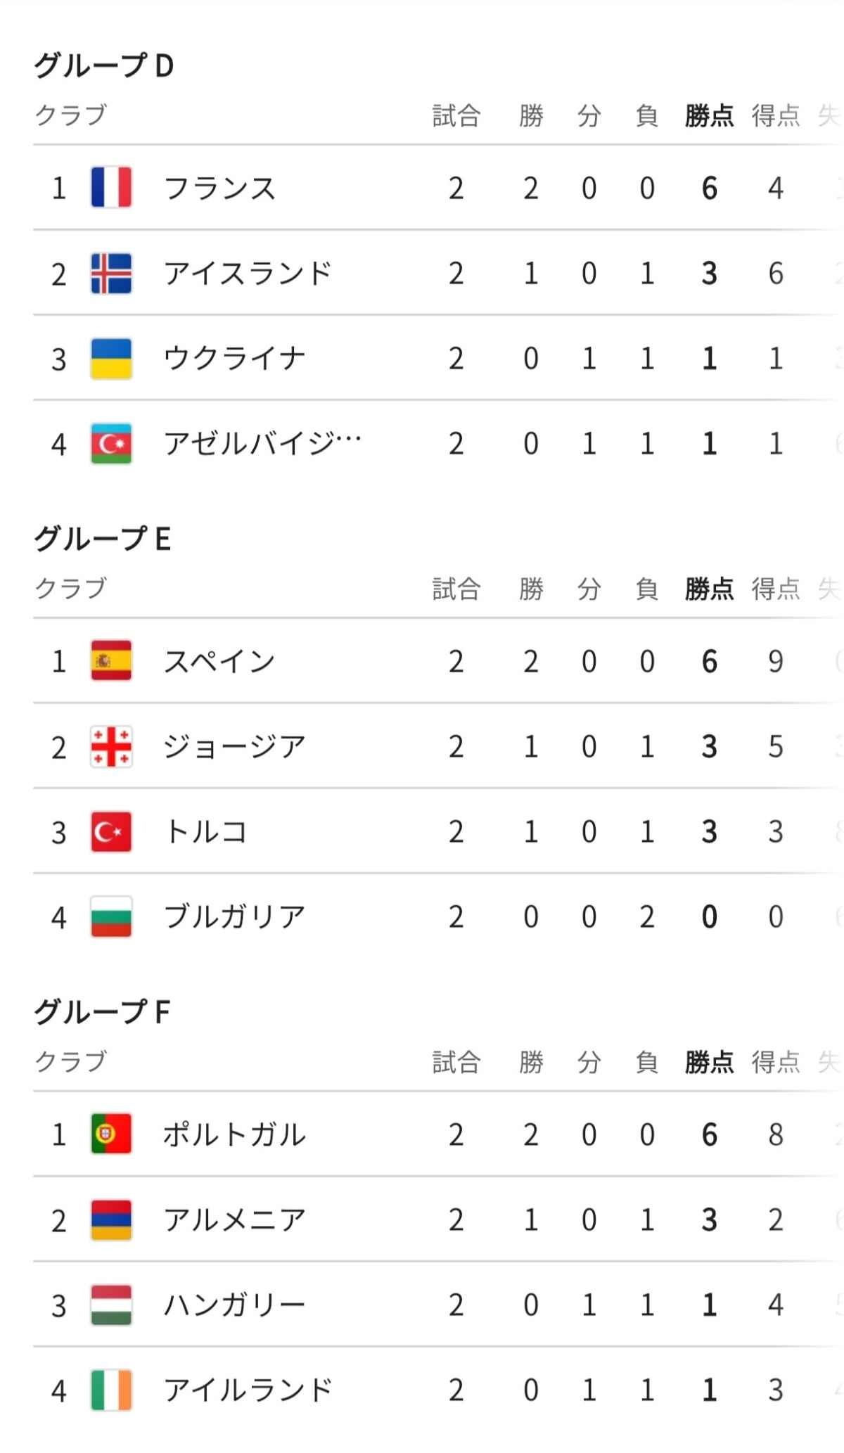Click the Ireland flag icon
This screenshot has height=1453, width=844.
pos(111,1390)
